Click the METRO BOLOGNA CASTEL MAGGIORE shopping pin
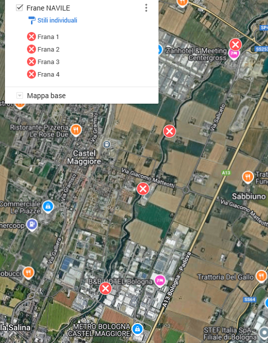The image size is (268, 343). point(137,329)
